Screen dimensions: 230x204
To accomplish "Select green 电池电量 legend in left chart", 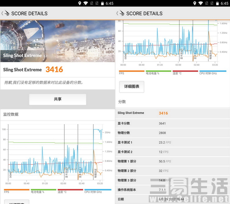I will pos(43,190).
